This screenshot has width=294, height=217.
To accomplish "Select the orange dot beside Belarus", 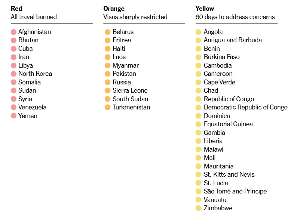I will [x=108, y=32].
